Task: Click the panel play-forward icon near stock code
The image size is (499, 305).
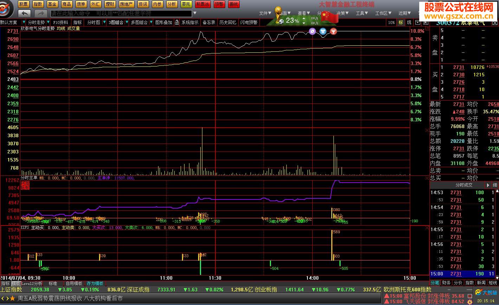Action: [x=426, y=22]
